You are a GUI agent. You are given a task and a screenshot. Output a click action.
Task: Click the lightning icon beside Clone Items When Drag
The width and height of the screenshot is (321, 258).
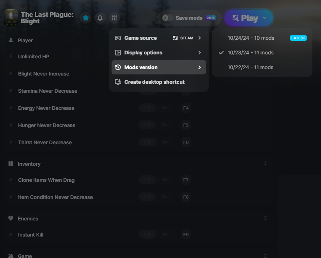click(x=11, y=180)
